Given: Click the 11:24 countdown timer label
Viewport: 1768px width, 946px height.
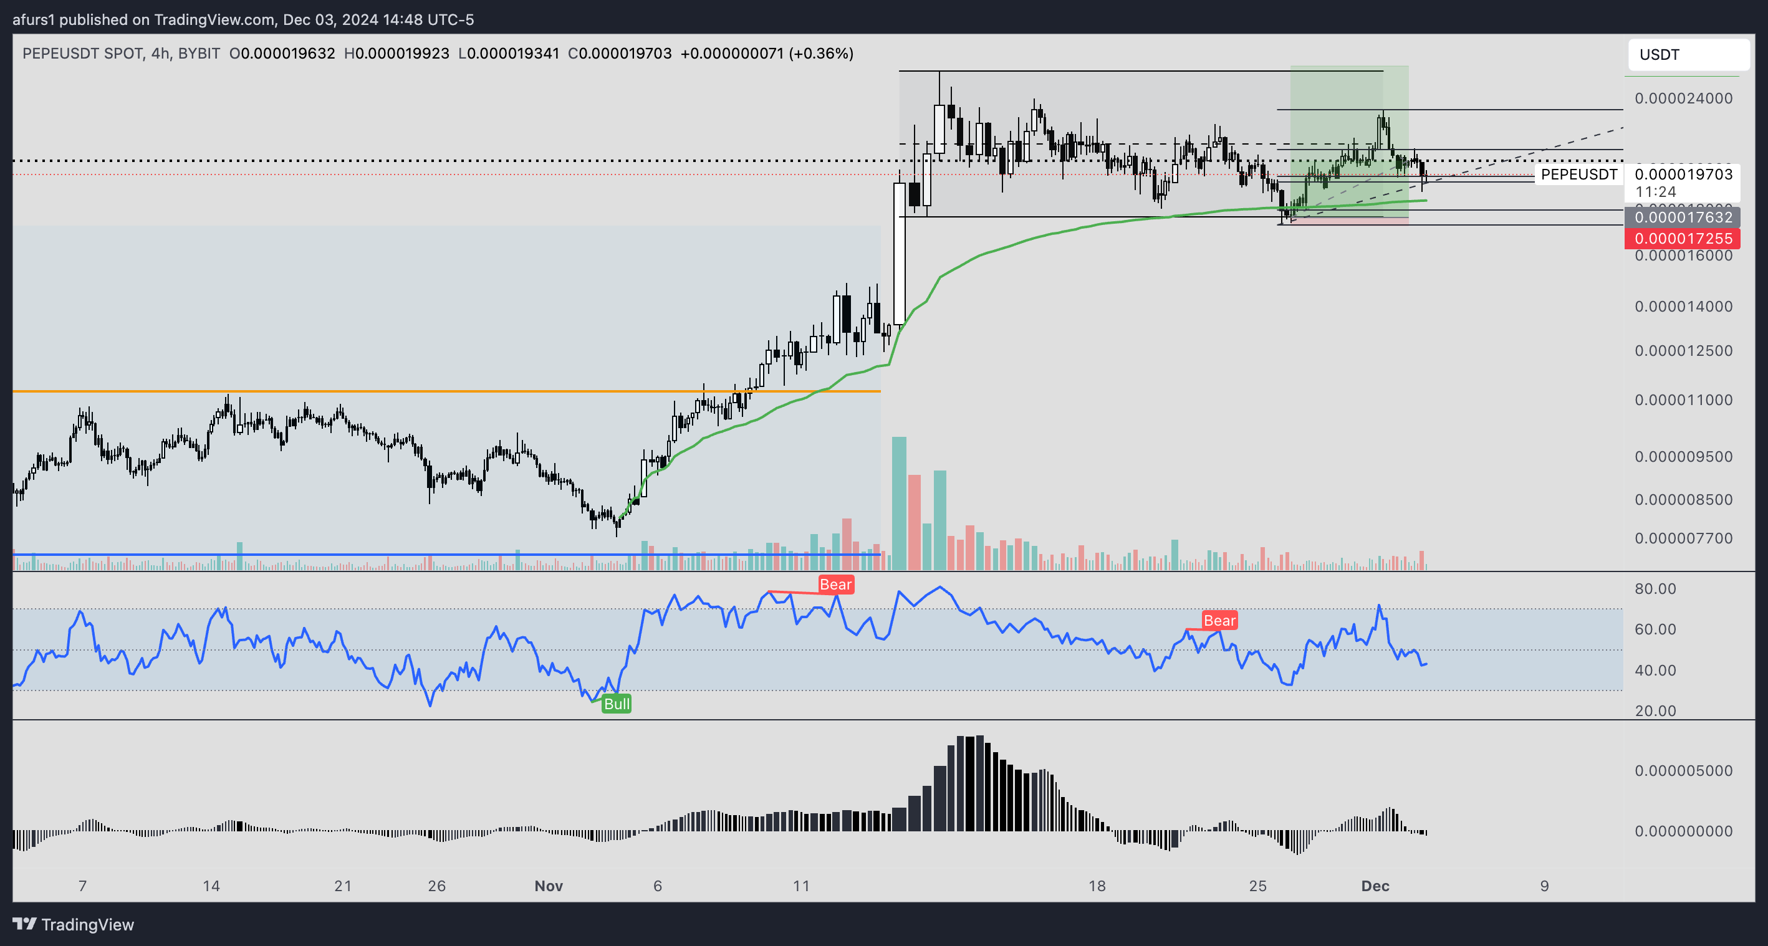Looking at the screenshot, I should coord(1655,192).
